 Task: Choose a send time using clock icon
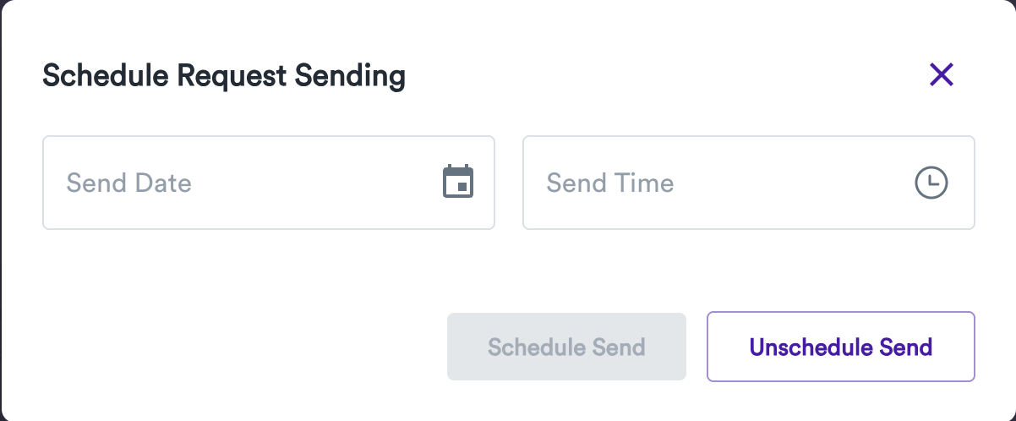931,183
